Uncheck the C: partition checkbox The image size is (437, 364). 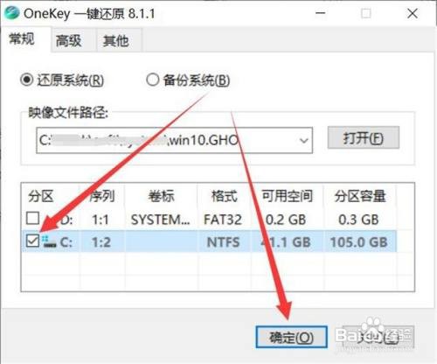(x=32, y=241)
